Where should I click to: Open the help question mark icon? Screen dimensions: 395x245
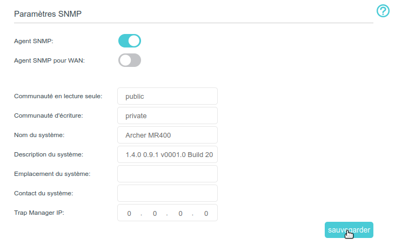(383, 11)
